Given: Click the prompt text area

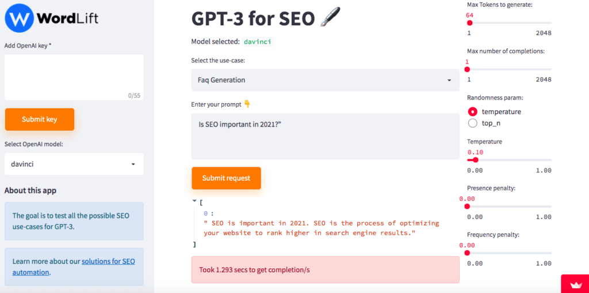Looking at the screenshot, I should pyautogui.click(x=326, y=136).
